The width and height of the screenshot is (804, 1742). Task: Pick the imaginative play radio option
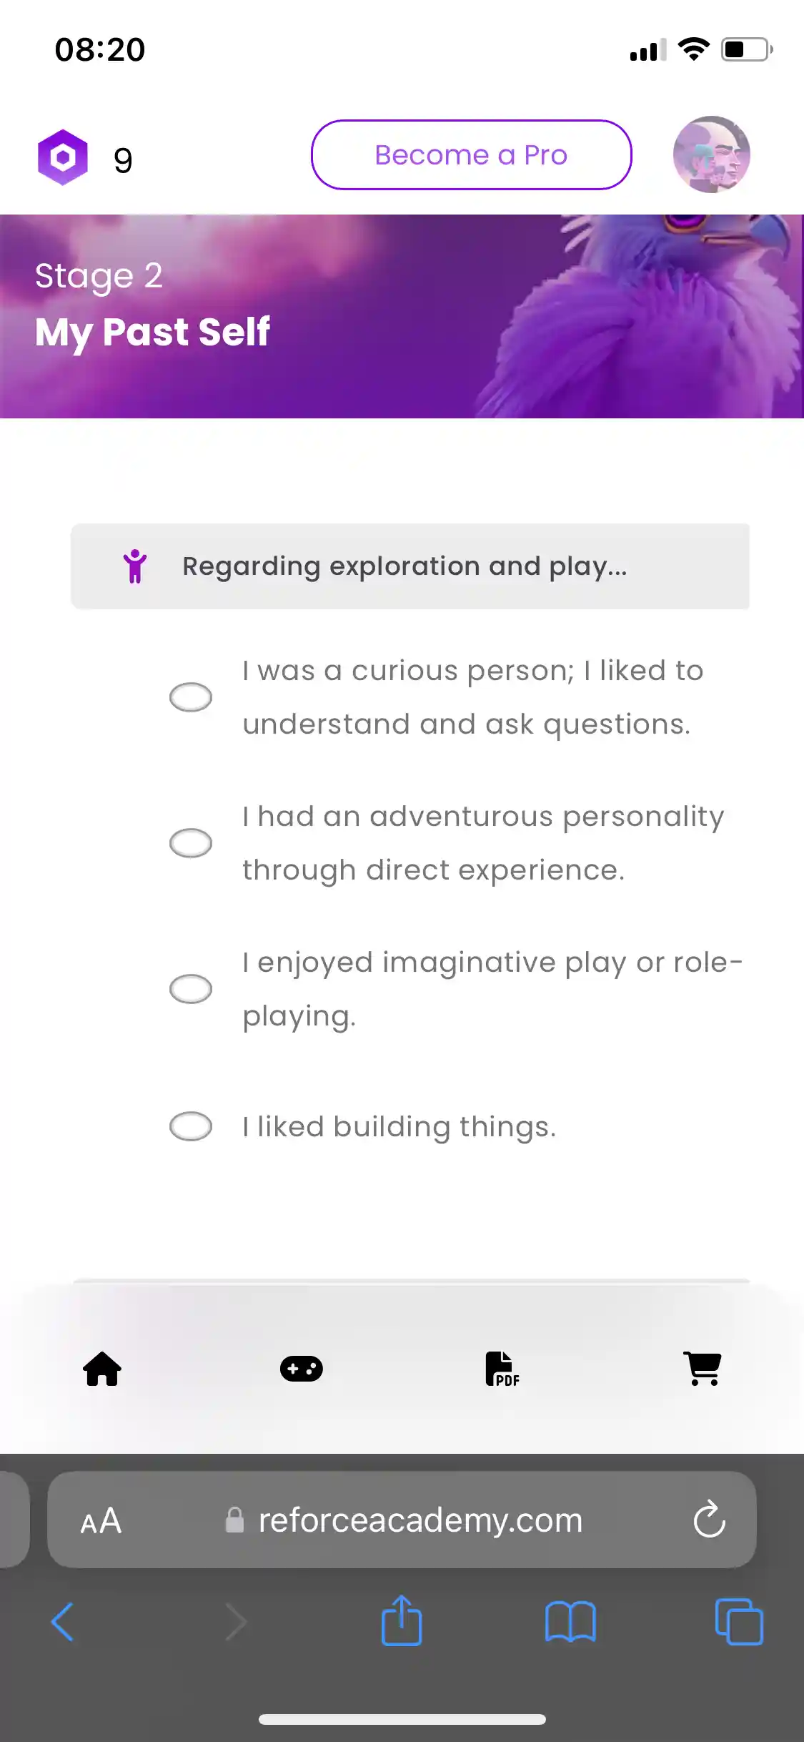coord(191,989)
